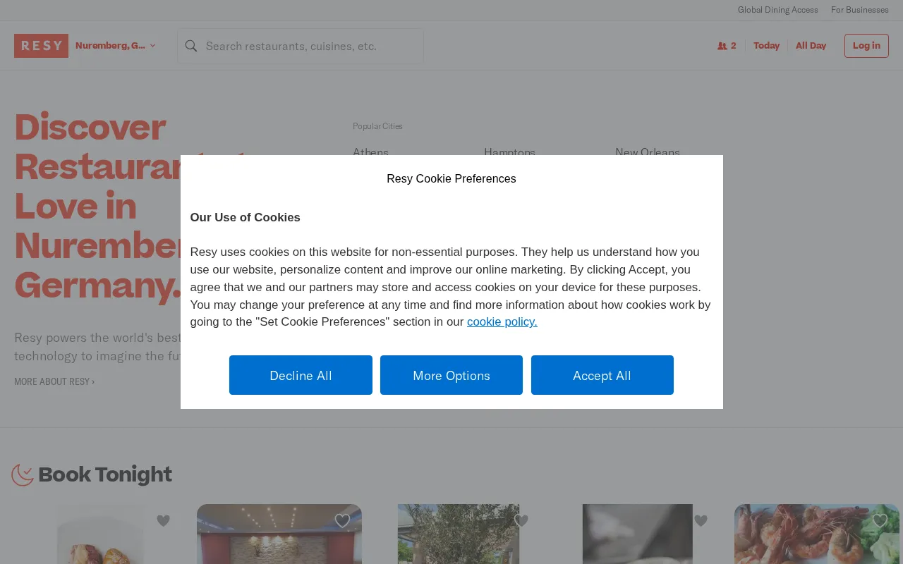Viewport: 903px width, 564px height.
Task: Favorite the second restaurant card with red room
Action: click(x=342, y=520)
